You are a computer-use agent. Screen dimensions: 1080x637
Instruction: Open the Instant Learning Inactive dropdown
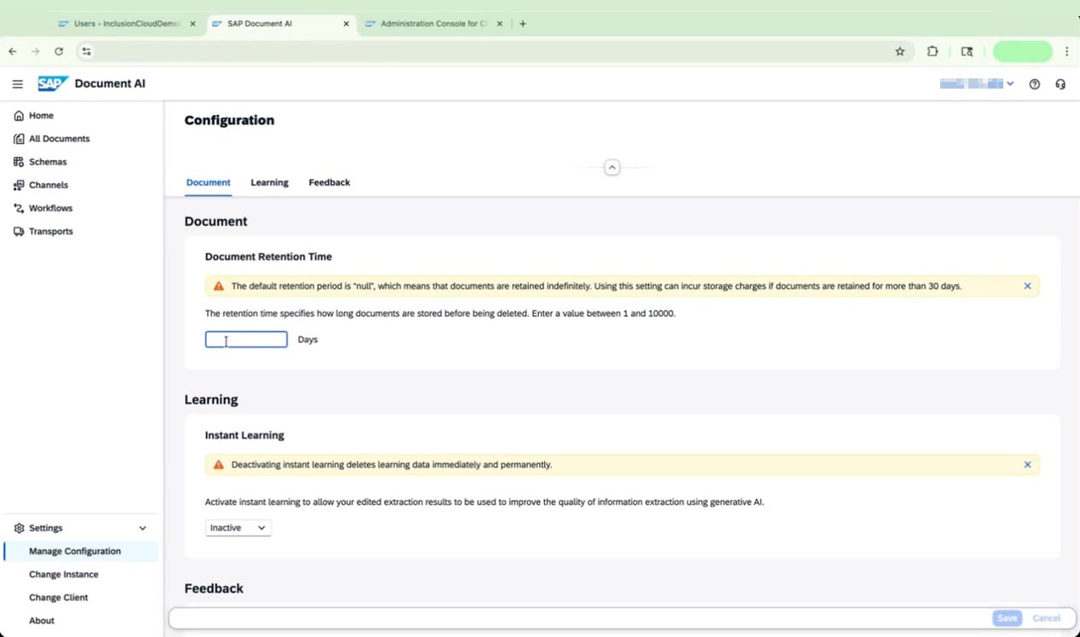pos(238,528)
